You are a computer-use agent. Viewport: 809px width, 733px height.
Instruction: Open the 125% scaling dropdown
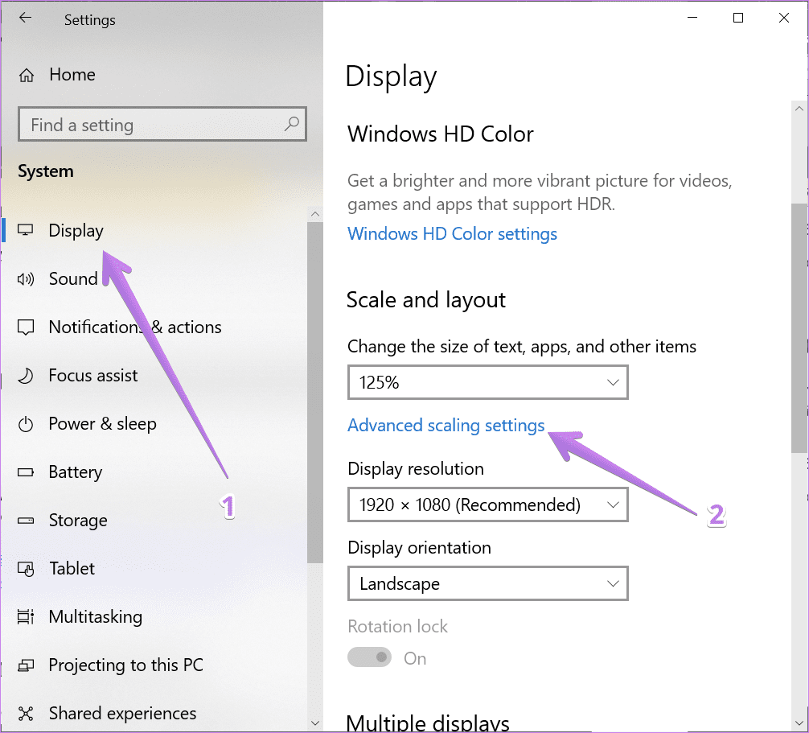click(488, 382)
